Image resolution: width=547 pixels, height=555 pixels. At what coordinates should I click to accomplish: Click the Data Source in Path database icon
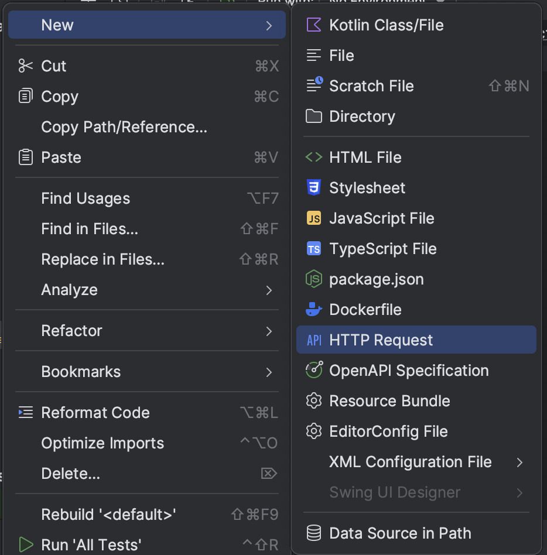tap(314, 533)
